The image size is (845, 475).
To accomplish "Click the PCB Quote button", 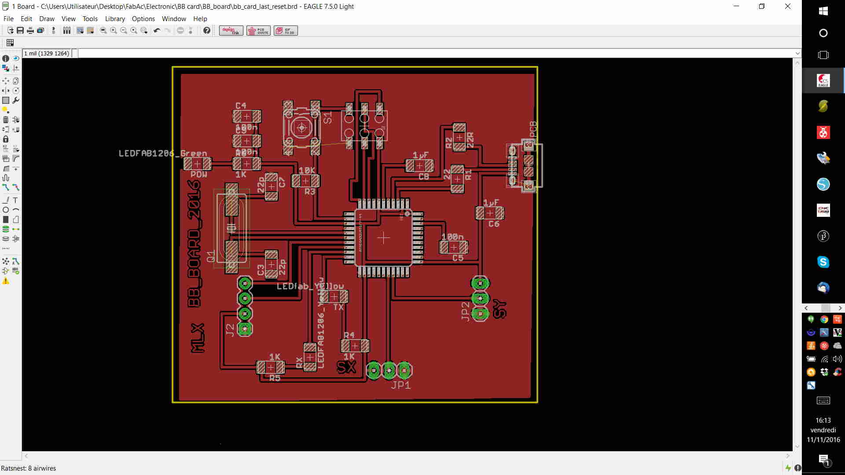I will click(258, 30).
